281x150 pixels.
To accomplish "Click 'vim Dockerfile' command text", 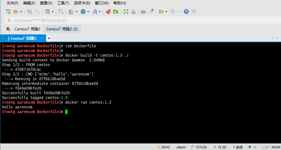I will (81, 46).
